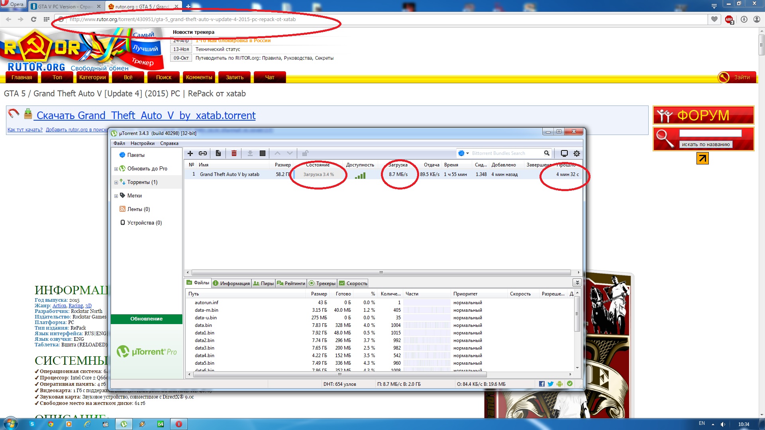765x430 pixels.
Task: Click the Скачать Grand_Theft_Auto_V_by_xatab.torrent link
Action: [146, 115]
